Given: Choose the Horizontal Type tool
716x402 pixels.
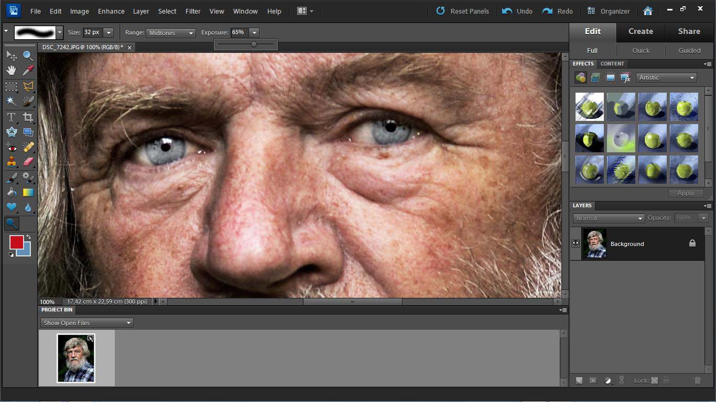Looking at the screenshot, I should [11, 117].
